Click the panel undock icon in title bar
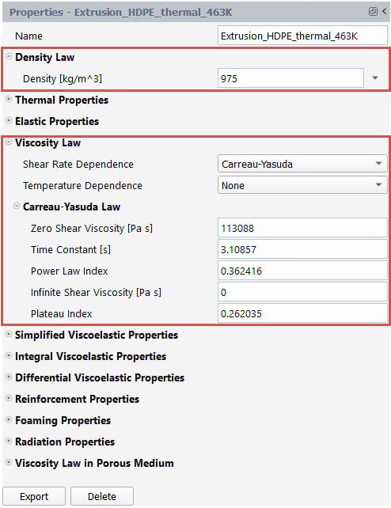Image resolution: width=391 pixels, height=508 pixels. coord(373,12)
